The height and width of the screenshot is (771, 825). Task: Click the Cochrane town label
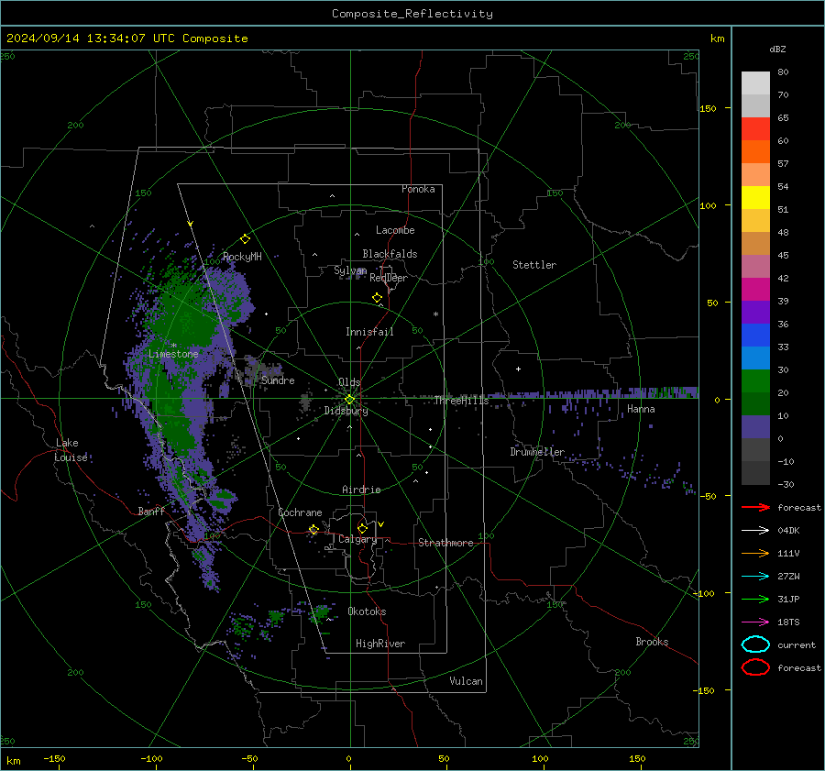(x=300, y=512)
